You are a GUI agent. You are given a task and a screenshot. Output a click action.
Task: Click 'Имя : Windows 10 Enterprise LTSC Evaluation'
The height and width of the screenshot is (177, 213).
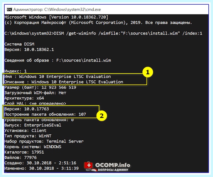58,77
